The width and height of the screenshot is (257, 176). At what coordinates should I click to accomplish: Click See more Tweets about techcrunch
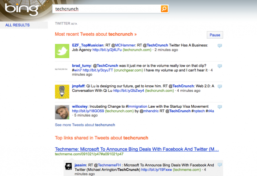85,125
